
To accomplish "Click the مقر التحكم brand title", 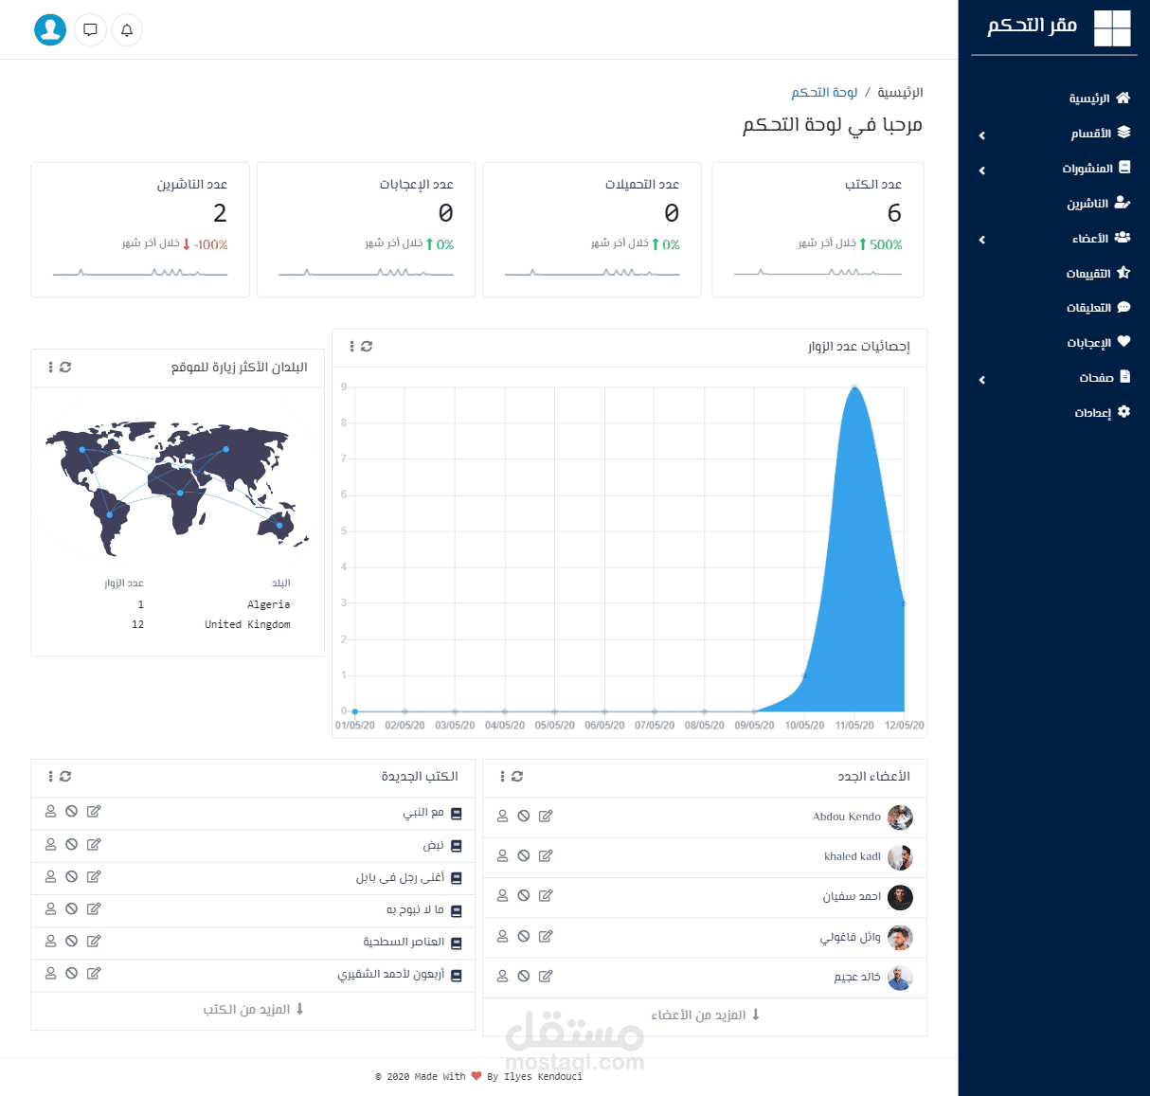I will [1033, 26].
